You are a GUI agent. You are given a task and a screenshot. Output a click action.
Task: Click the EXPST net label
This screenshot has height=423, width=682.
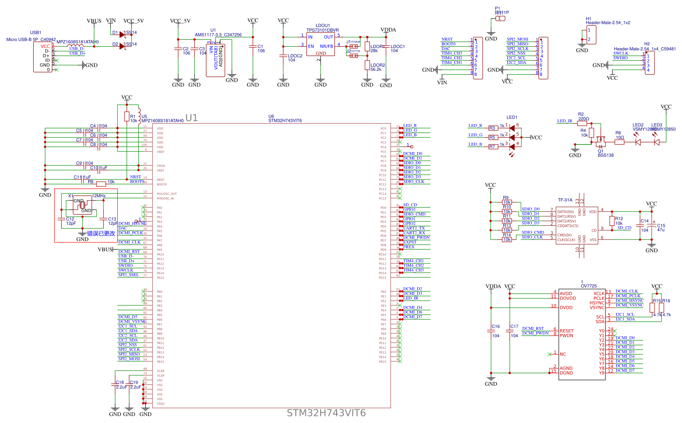click(x=410, y=242)
